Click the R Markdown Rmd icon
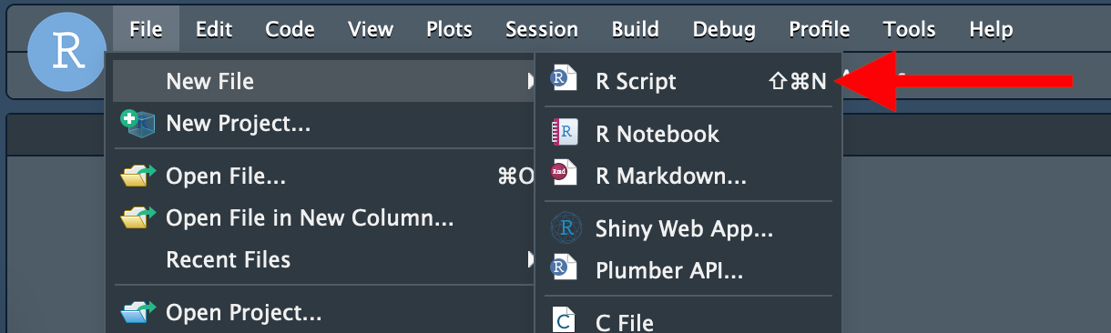 coord(564,175)
